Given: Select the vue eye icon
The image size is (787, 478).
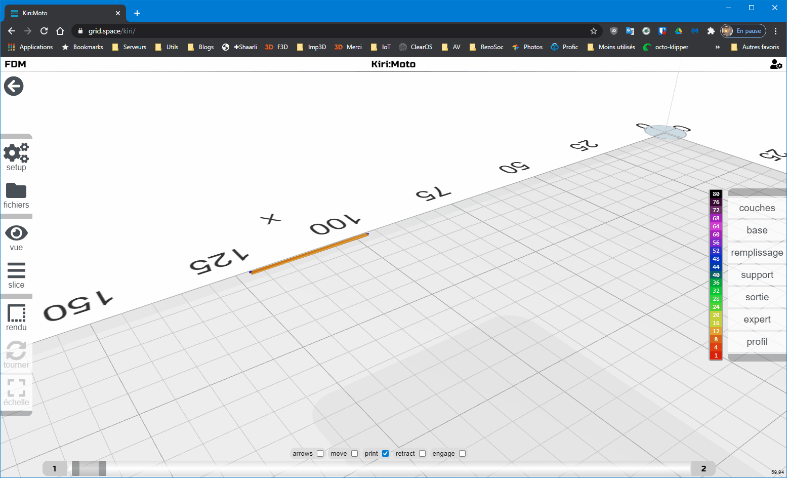Looking at the screenshot, I should pyautogui.click(x=16, y=238).
